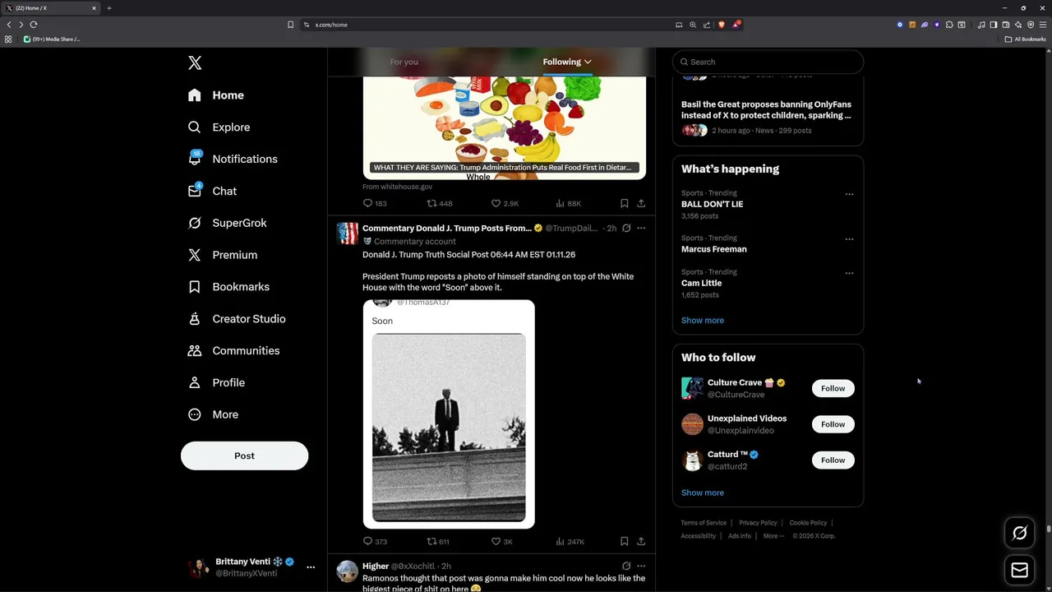Open the More sidebar menu
This screenshot has width=1052, height=592.
(213, 414)
